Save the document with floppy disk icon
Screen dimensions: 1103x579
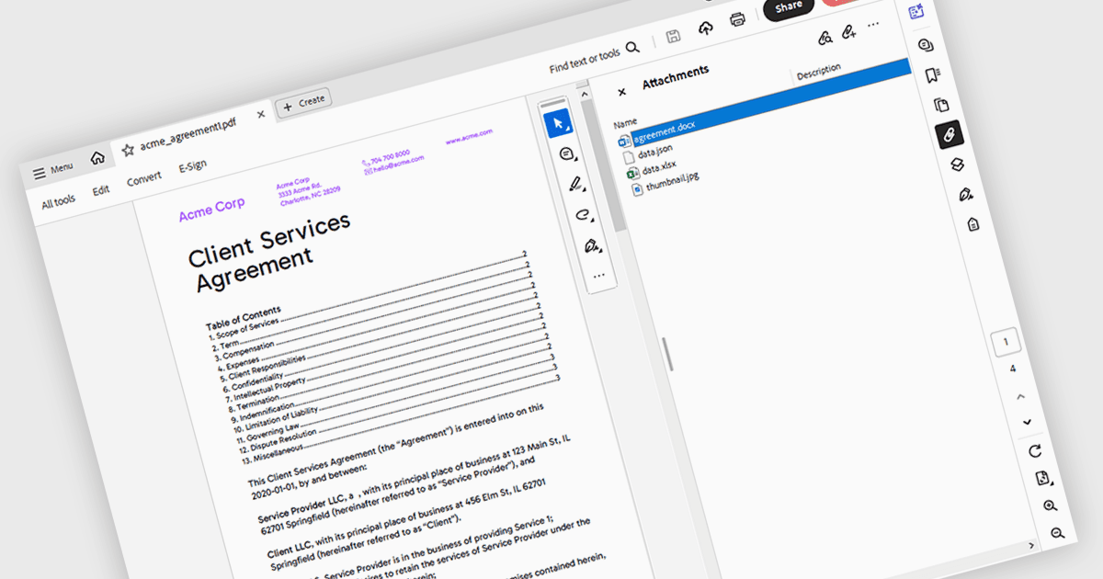click(x=674, y=37)
